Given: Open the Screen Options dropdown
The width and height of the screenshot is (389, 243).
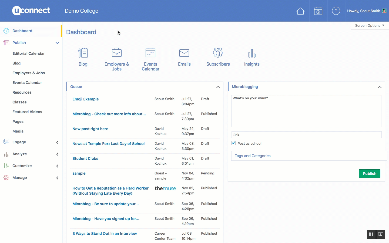Looking at the screenshot, I should (369, 25).
